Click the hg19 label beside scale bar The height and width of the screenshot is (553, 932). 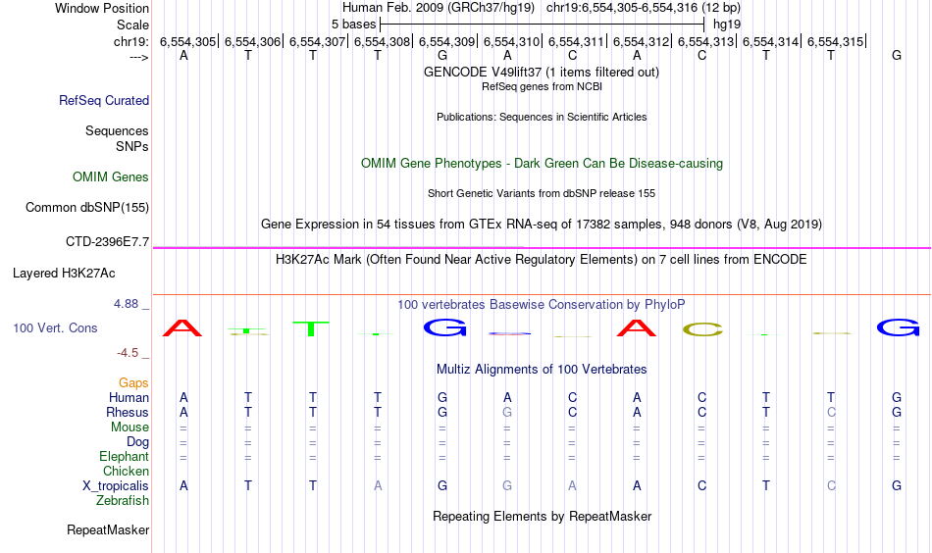click(x=727, y=25)
